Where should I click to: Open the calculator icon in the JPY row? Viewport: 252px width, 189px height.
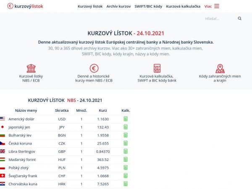coord(126,127)
